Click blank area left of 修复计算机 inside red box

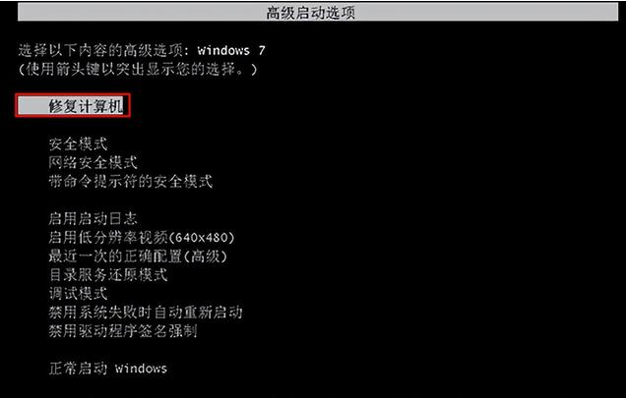(x=32, y=106)
